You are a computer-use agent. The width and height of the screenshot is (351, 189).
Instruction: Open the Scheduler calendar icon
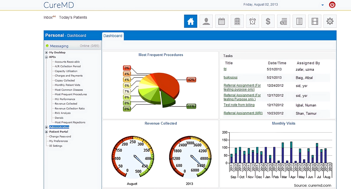(222, 21)
